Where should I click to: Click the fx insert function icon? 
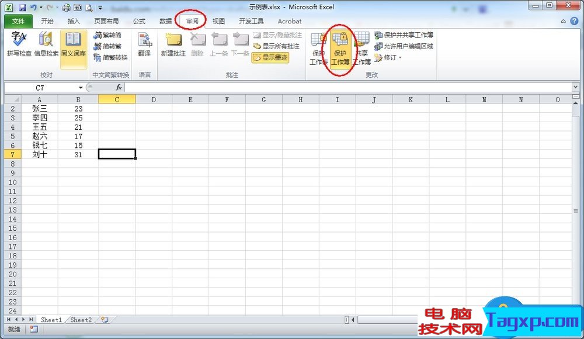pyautogui.click(x=119, y=87)
